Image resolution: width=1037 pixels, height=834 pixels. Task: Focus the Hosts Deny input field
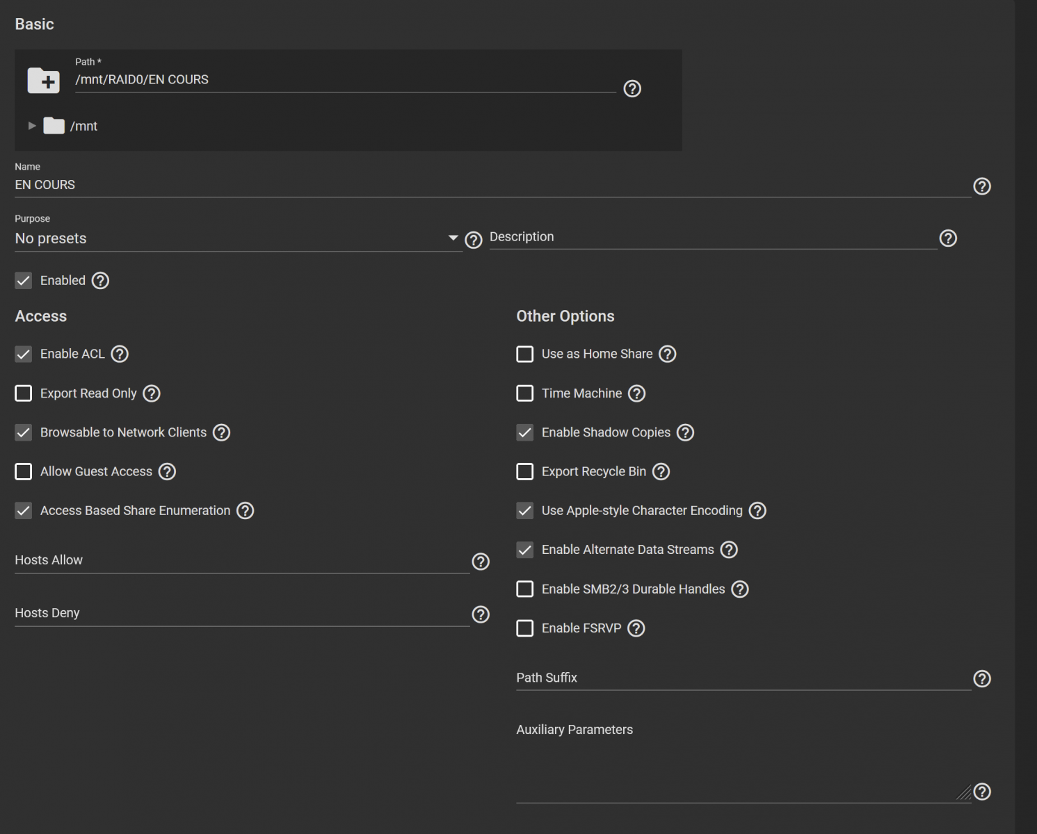[x=241, y=614]
